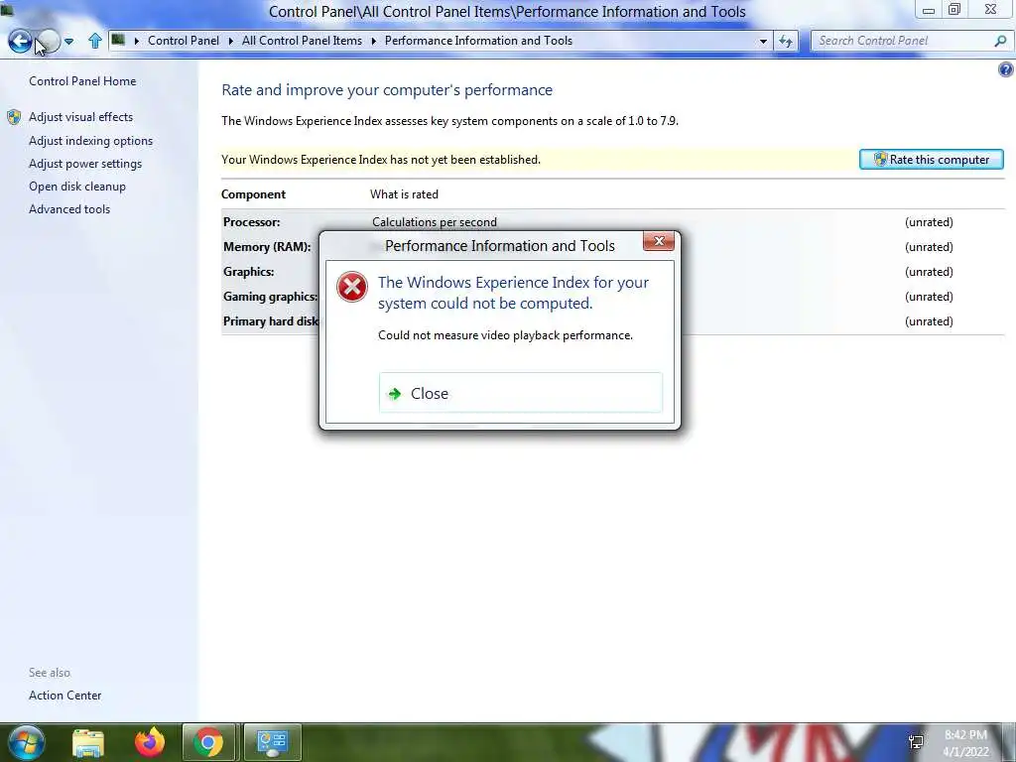1016x762 pixels.
Task: Open Action Center link
Action: pos(64,695)
